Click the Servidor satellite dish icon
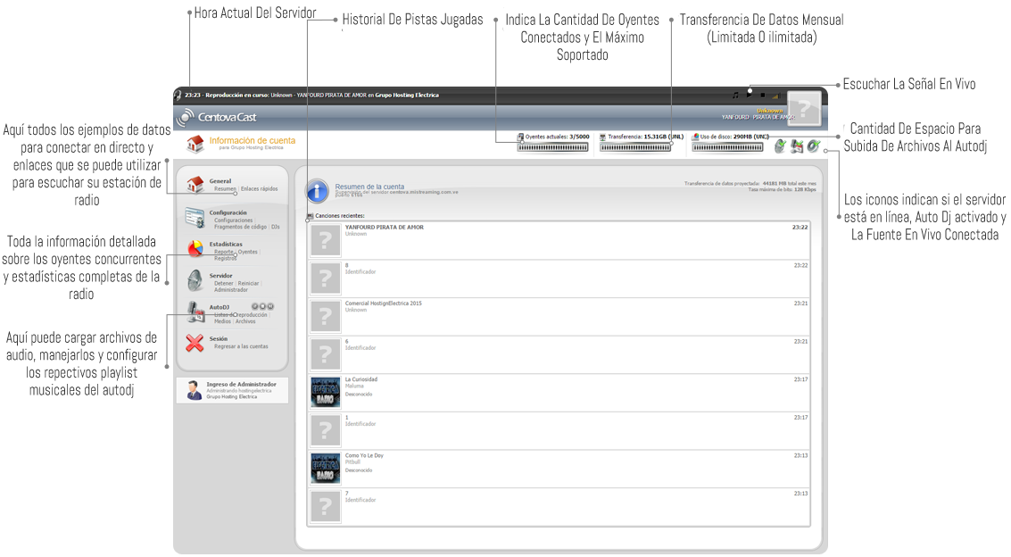1011x557 pixels. [195, 279]
